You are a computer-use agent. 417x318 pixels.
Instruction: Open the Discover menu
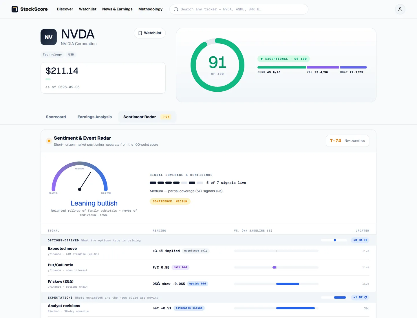(65, 9)
